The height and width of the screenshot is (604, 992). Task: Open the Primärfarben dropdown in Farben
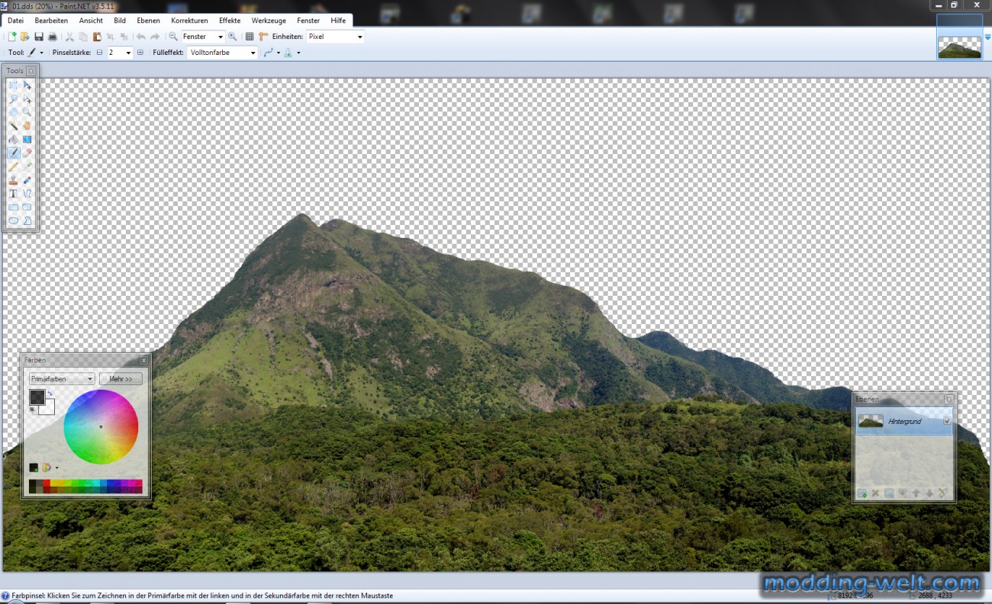coord(62,379)
